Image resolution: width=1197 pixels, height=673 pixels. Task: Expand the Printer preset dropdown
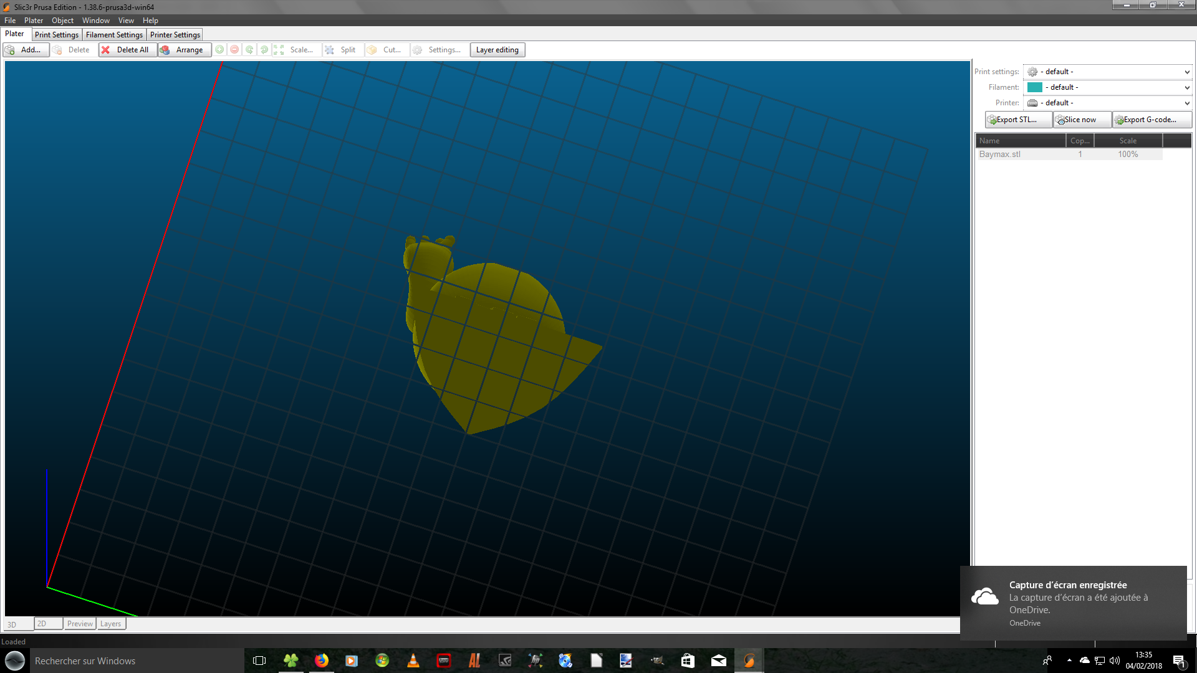tap(1186, 103)
